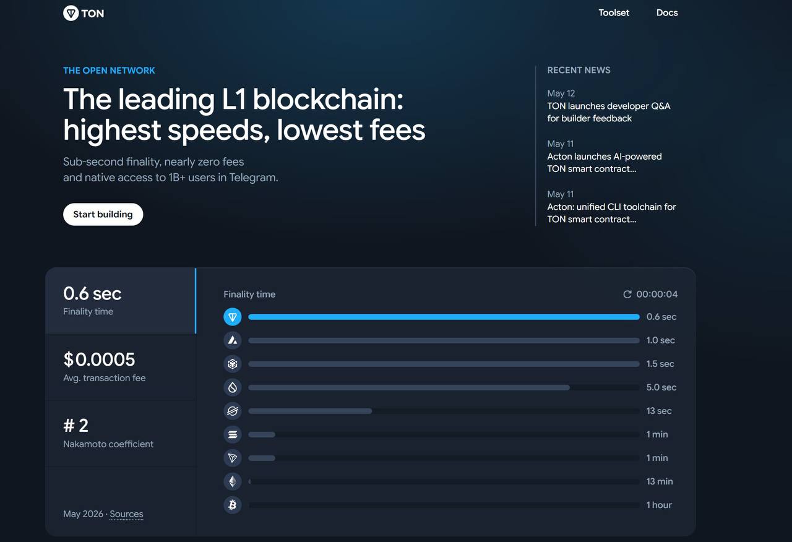Click the Start building button

tap(103, 215)
